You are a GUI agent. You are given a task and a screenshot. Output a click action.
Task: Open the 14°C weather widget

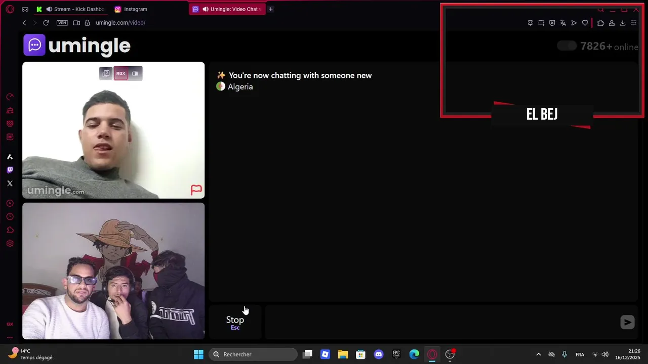coord(30,354)
